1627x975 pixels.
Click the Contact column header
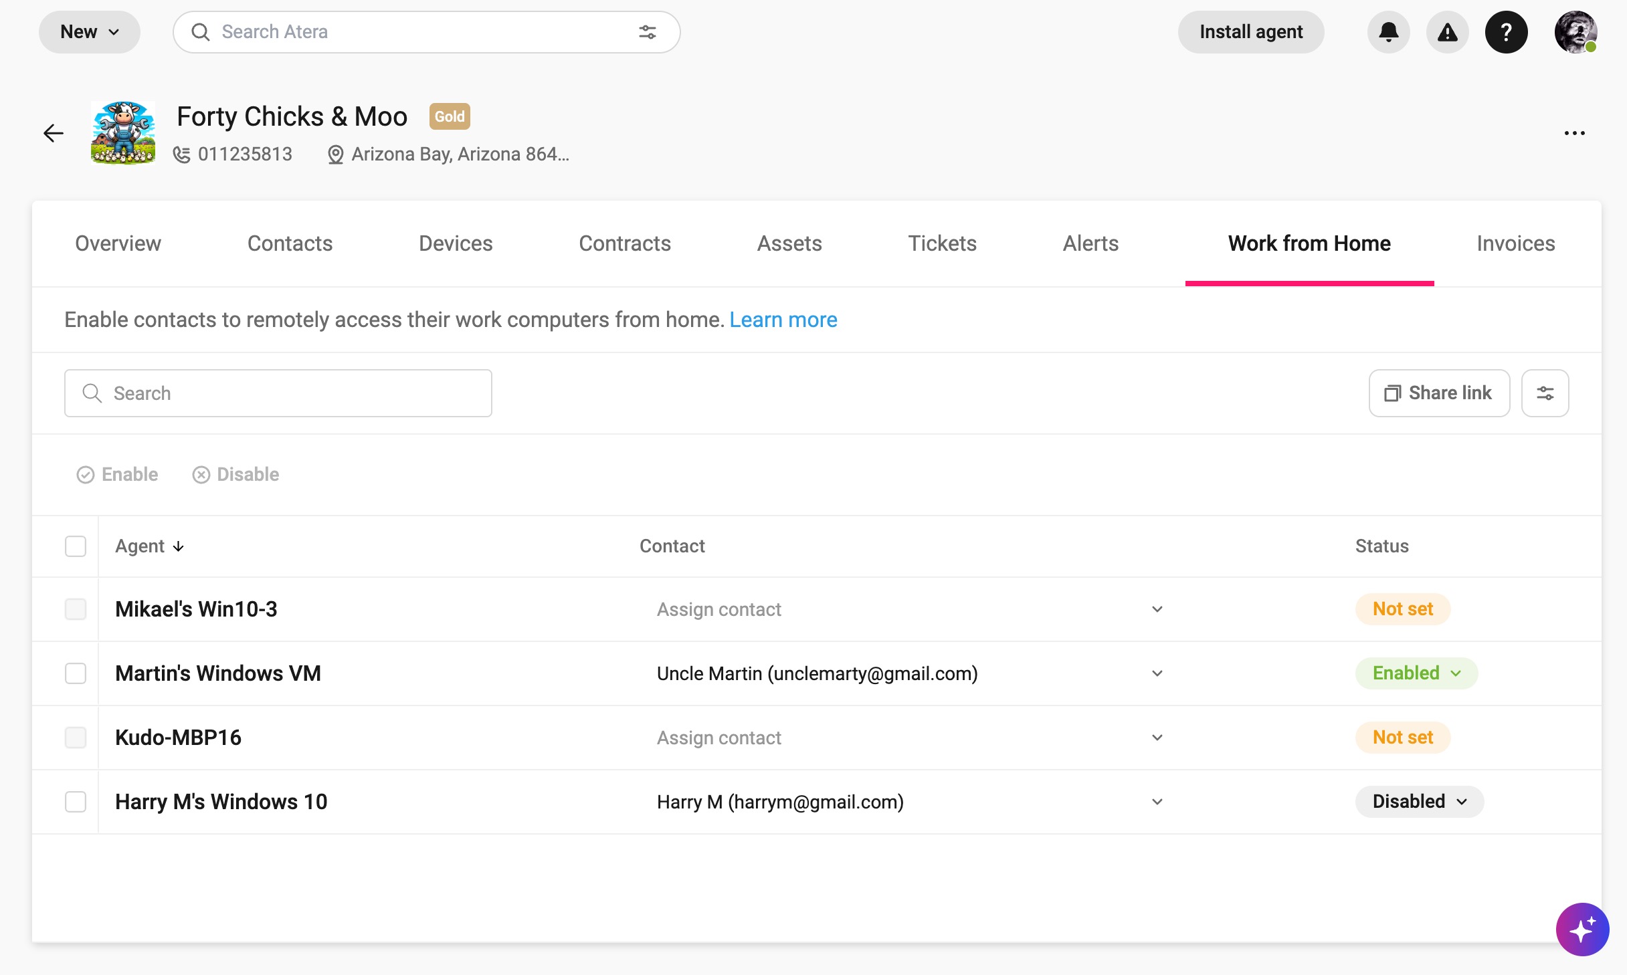pos(672,546)
